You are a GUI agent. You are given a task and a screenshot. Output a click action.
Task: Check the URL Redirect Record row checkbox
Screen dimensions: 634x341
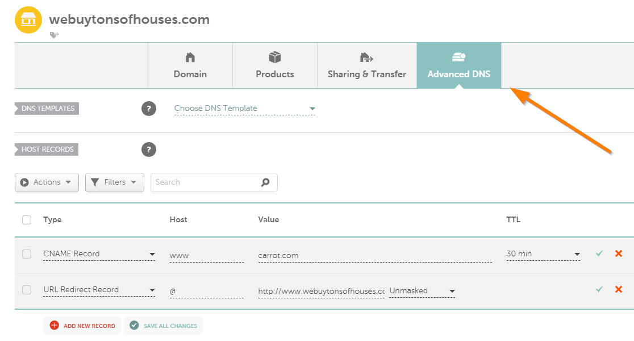coord(27,290)
